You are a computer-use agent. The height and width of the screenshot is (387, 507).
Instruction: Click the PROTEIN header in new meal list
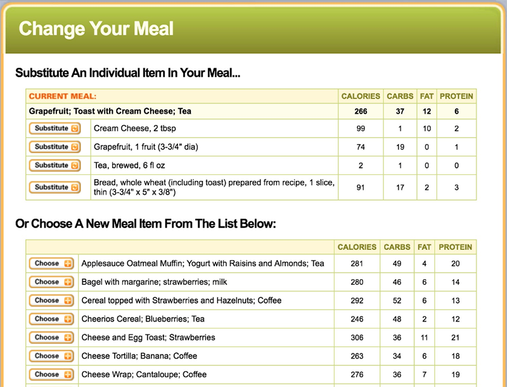[455, 247]
